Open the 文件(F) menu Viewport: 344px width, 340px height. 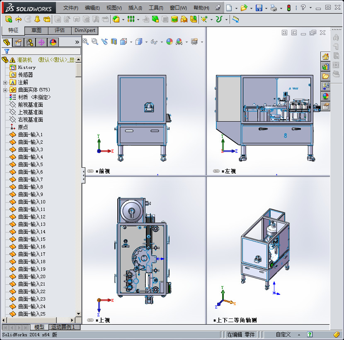[x=70, y=8]
